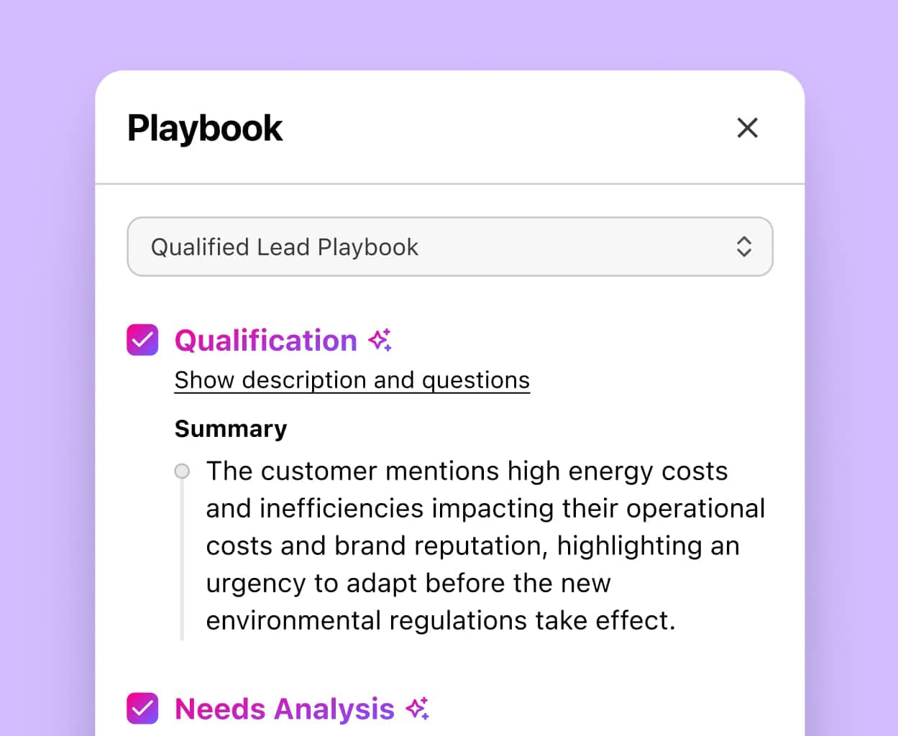Screen dimensions: 898x736
Task: Click the circular timeline marker beside the summary
Action: (x=182, y=471)
